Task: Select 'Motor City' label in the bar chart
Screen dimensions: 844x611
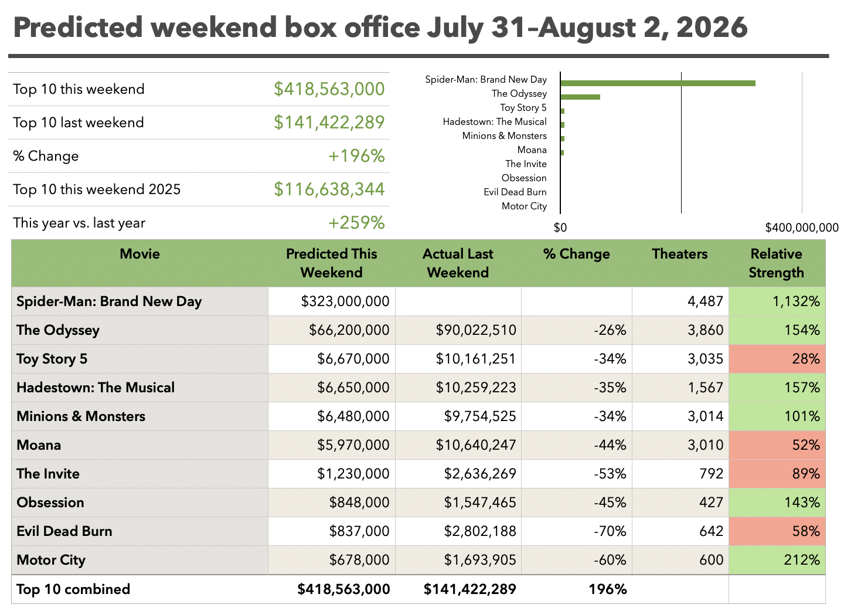Action: click(524, 206)
